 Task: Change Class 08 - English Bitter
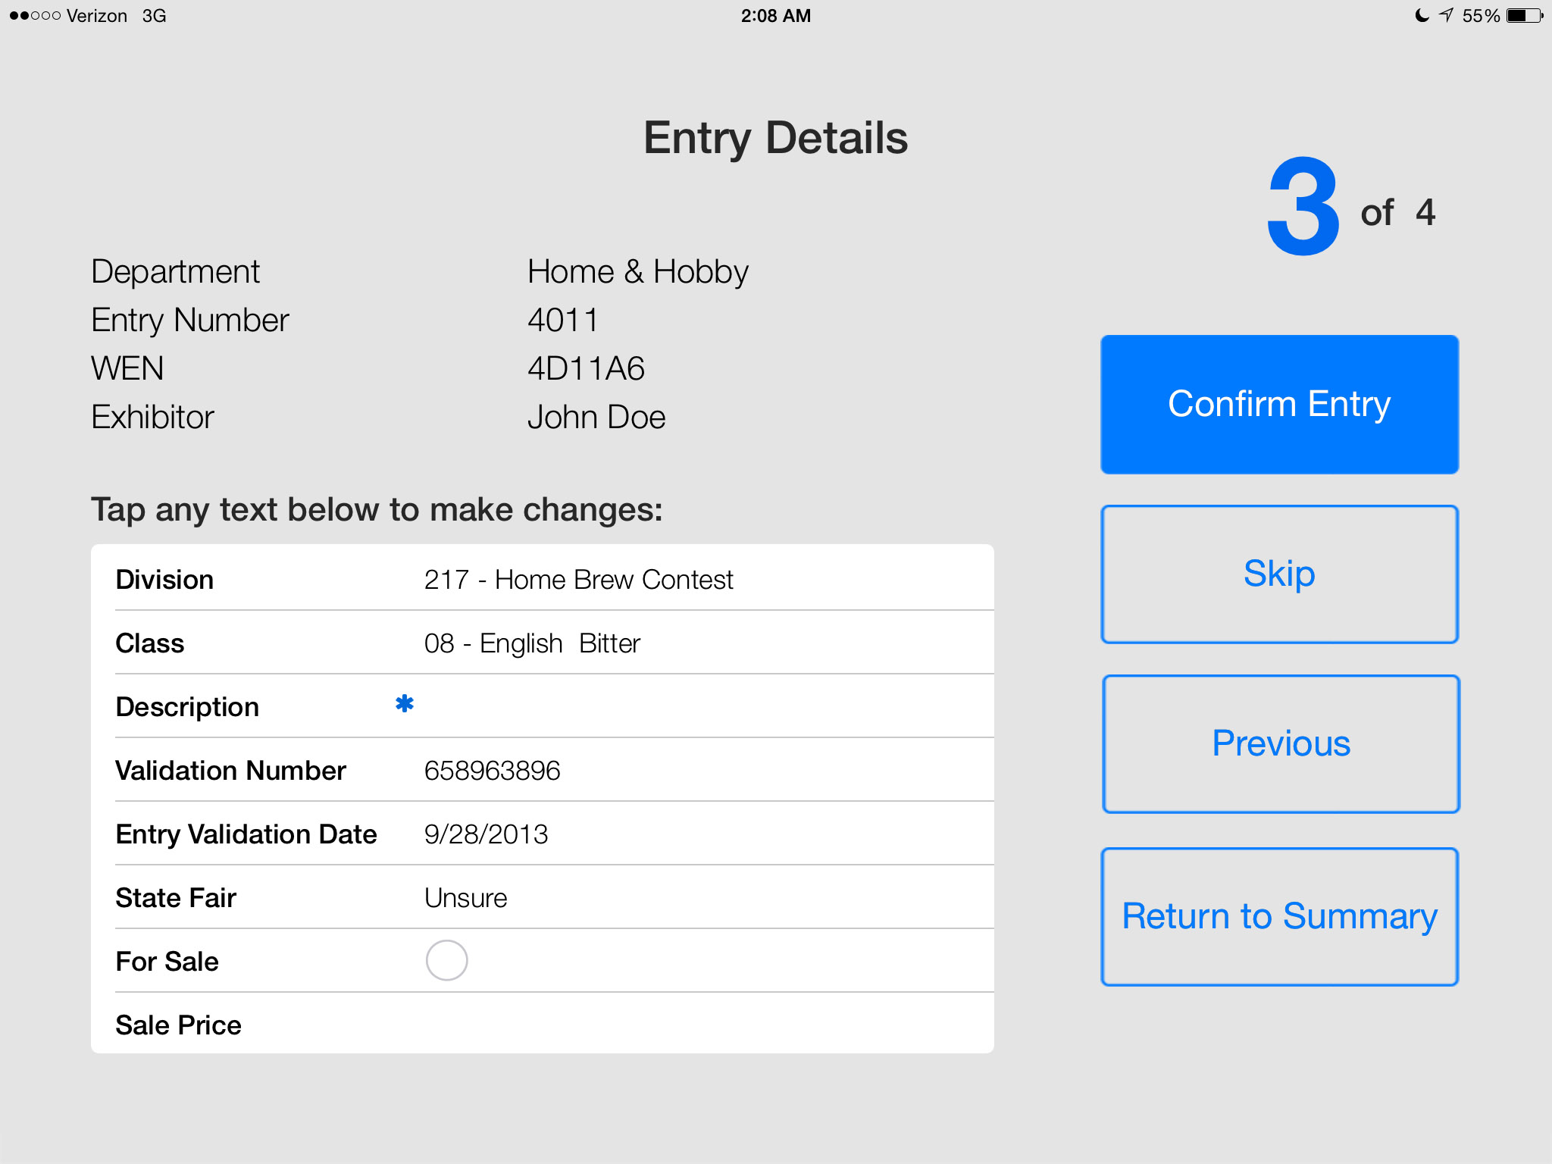click(x=532, y=643)
